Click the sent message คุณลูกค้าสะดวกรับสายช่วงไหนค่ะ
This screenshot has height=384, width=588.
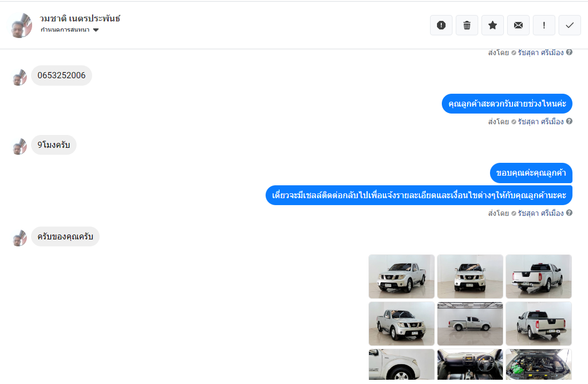click(x=507, y=103)
